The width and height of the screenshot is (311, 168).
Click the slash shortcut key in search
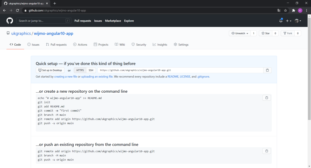tap(67, 21)
